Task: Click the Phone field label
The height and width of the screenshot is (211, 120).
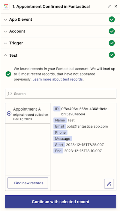Action: click(x=60, y=132)
